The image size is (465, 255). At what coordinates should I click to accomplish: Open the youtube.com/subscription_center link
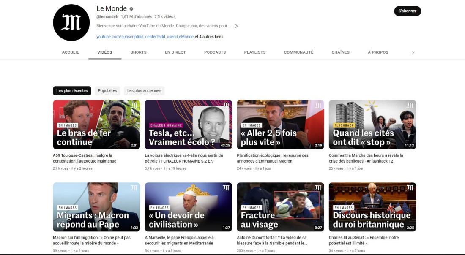145,37
